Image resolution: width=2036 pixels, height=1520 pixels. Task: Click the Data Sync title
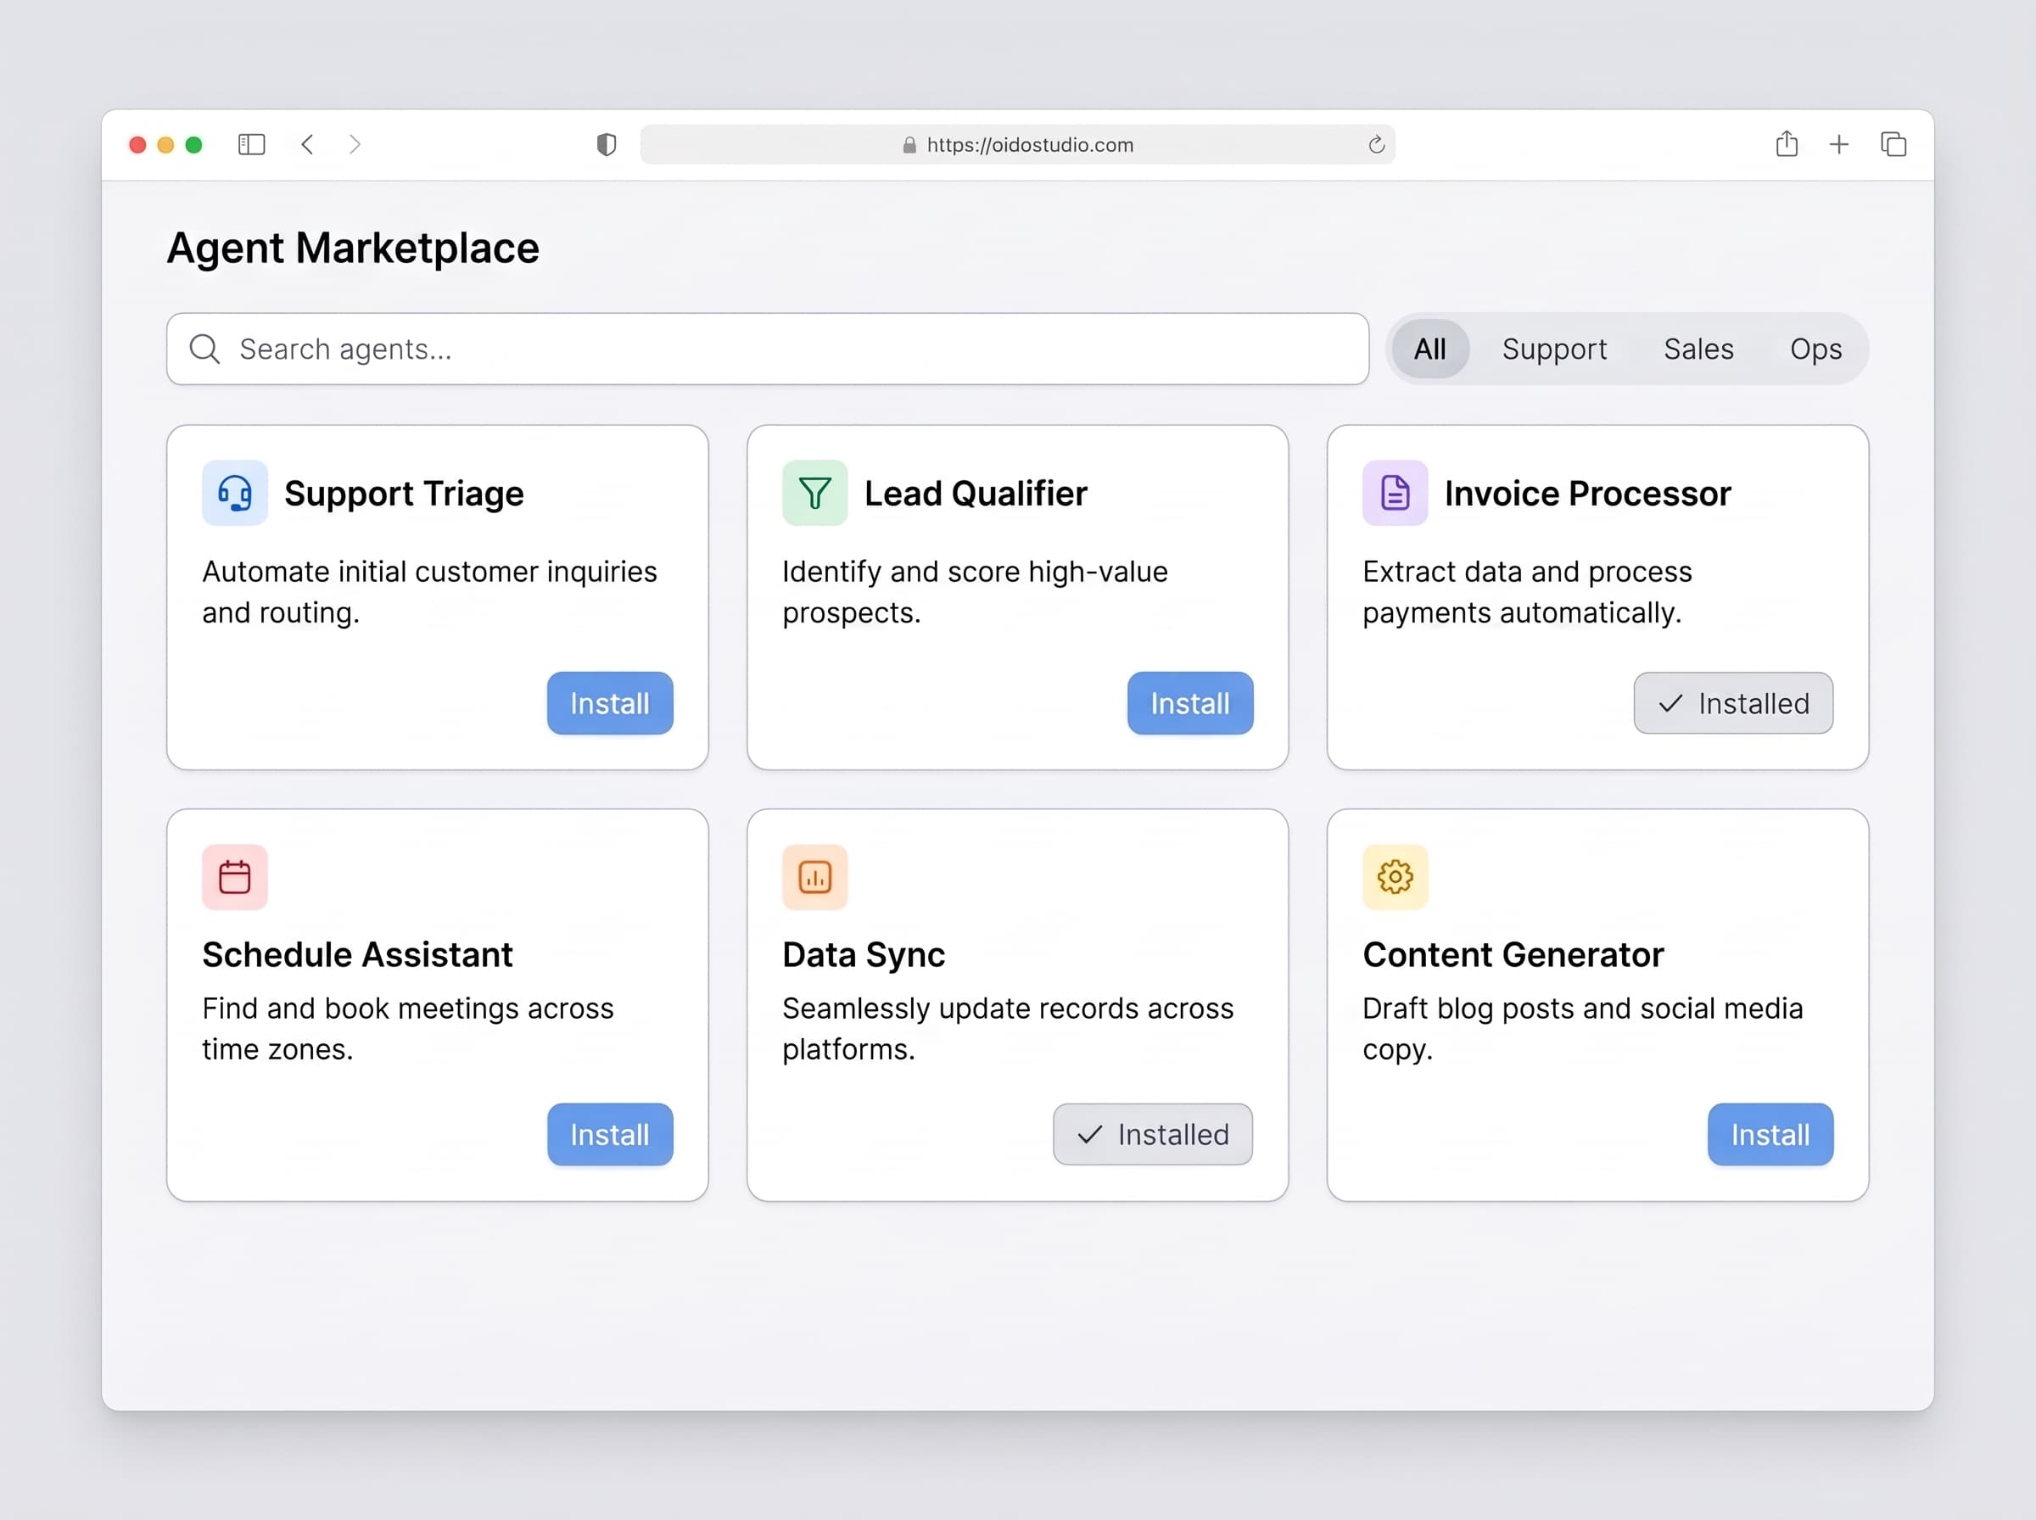click(x=863, y=955)
